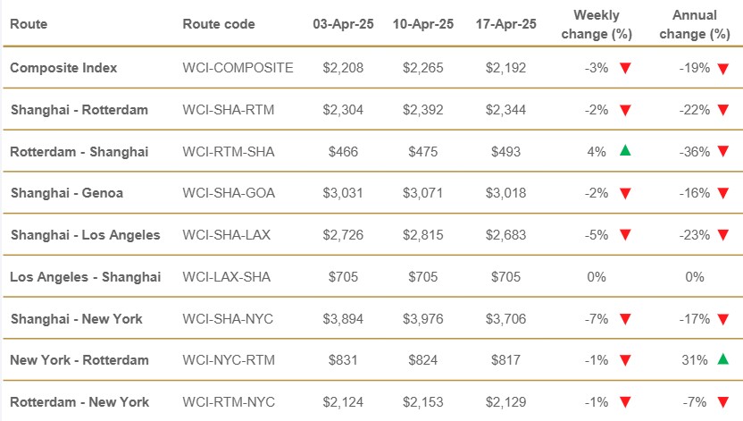This screenshot has height=421, width=743.
Task: Click Shanghai - Rotterdam annual change red arrow
Action: pyautogui.click(x=722, y=110)
